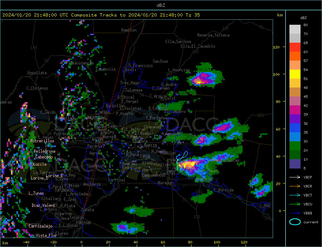Click the 'VBCP' legend label
Screen dimensions: 322x247
click(x=308, y=177)
